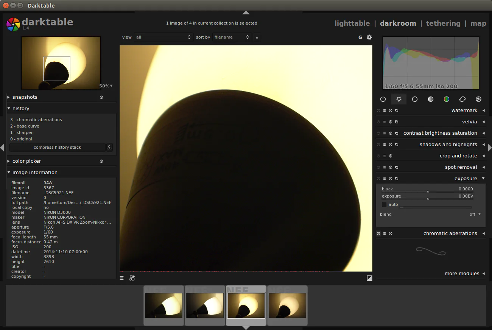The width and height of the screenshot is (492, 330).
Task: Select history item 3 - chromatic aberrations
Action: [36, 120]
